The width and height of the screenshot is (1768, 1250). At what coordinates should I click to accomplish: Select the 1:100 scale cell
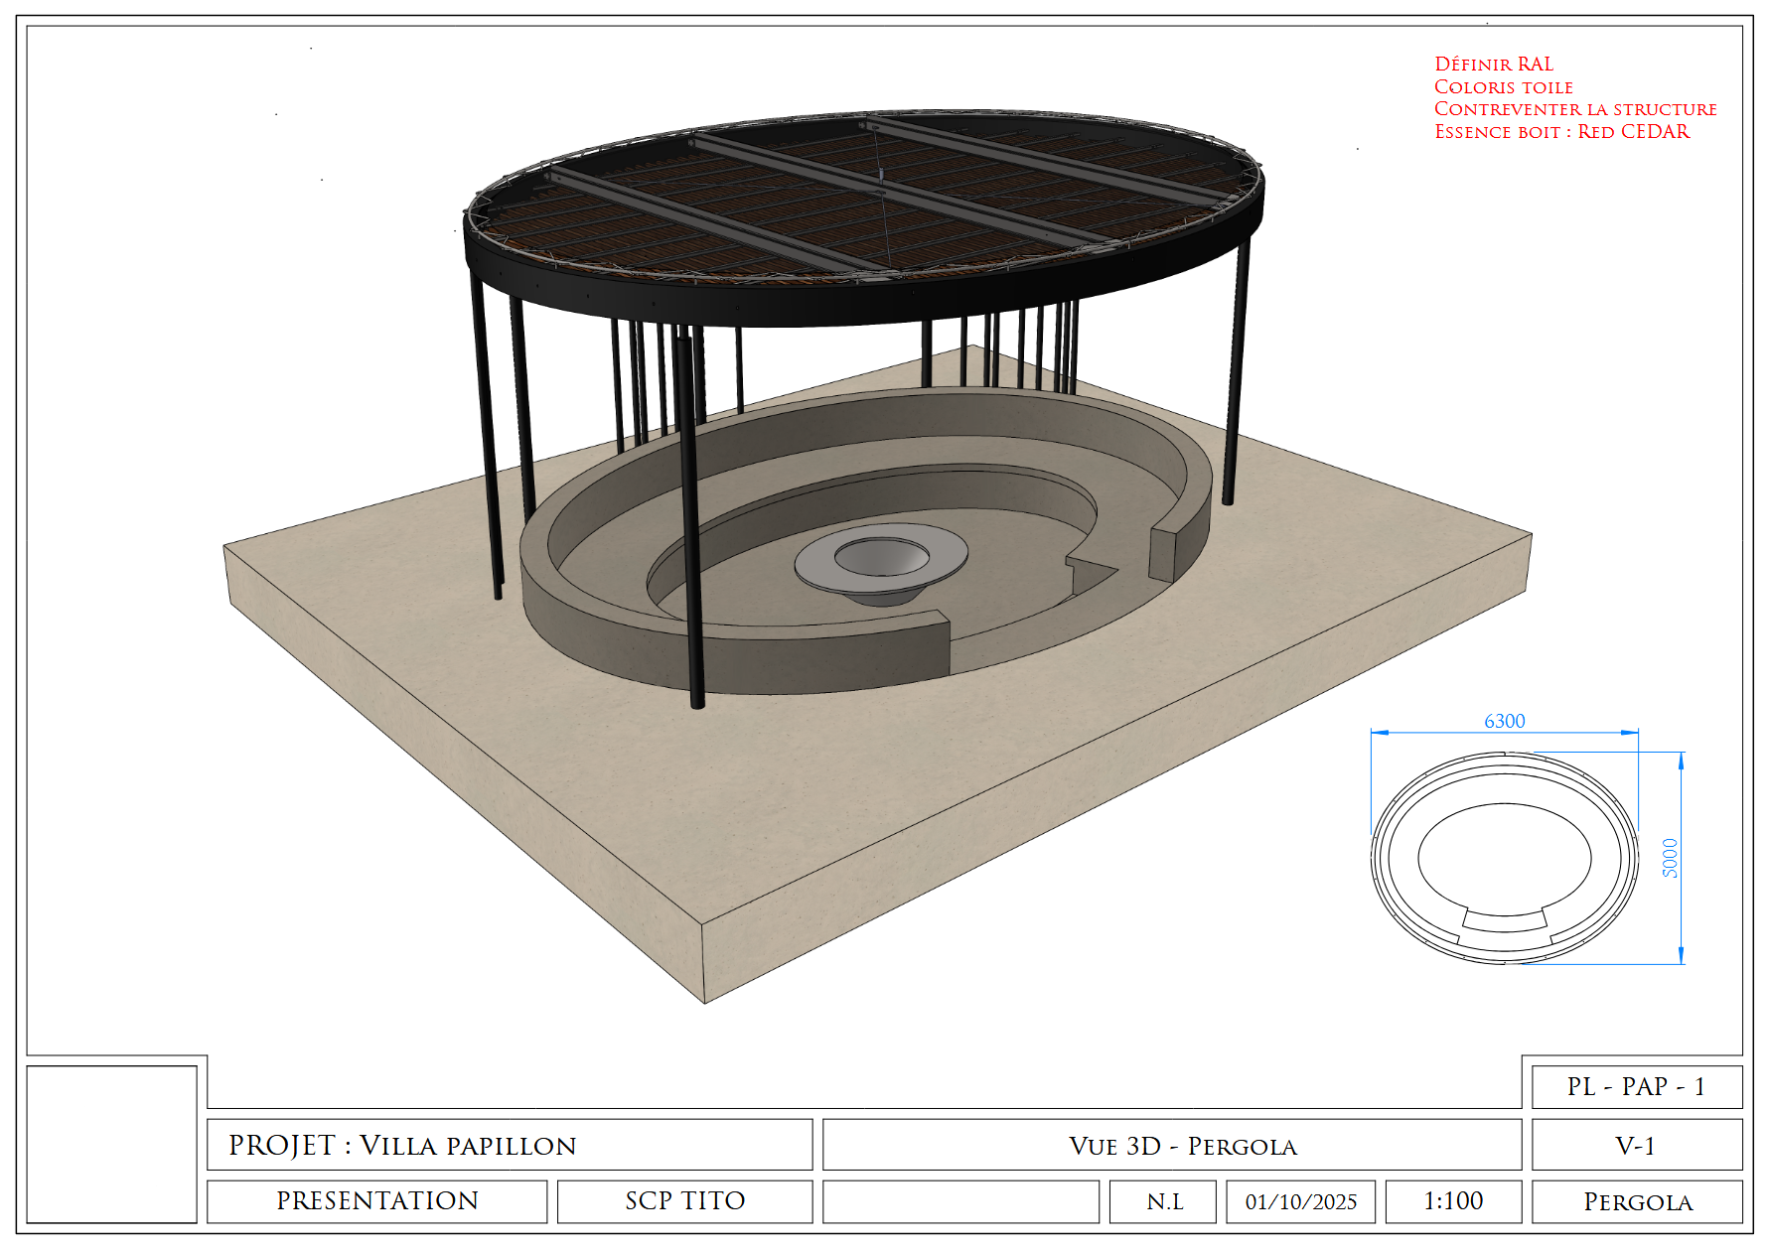pyautogui.click(x=1452, y=1201)
